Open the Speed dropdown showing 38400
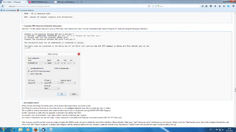This screenshot has width=236, height=132. point(52,63)
